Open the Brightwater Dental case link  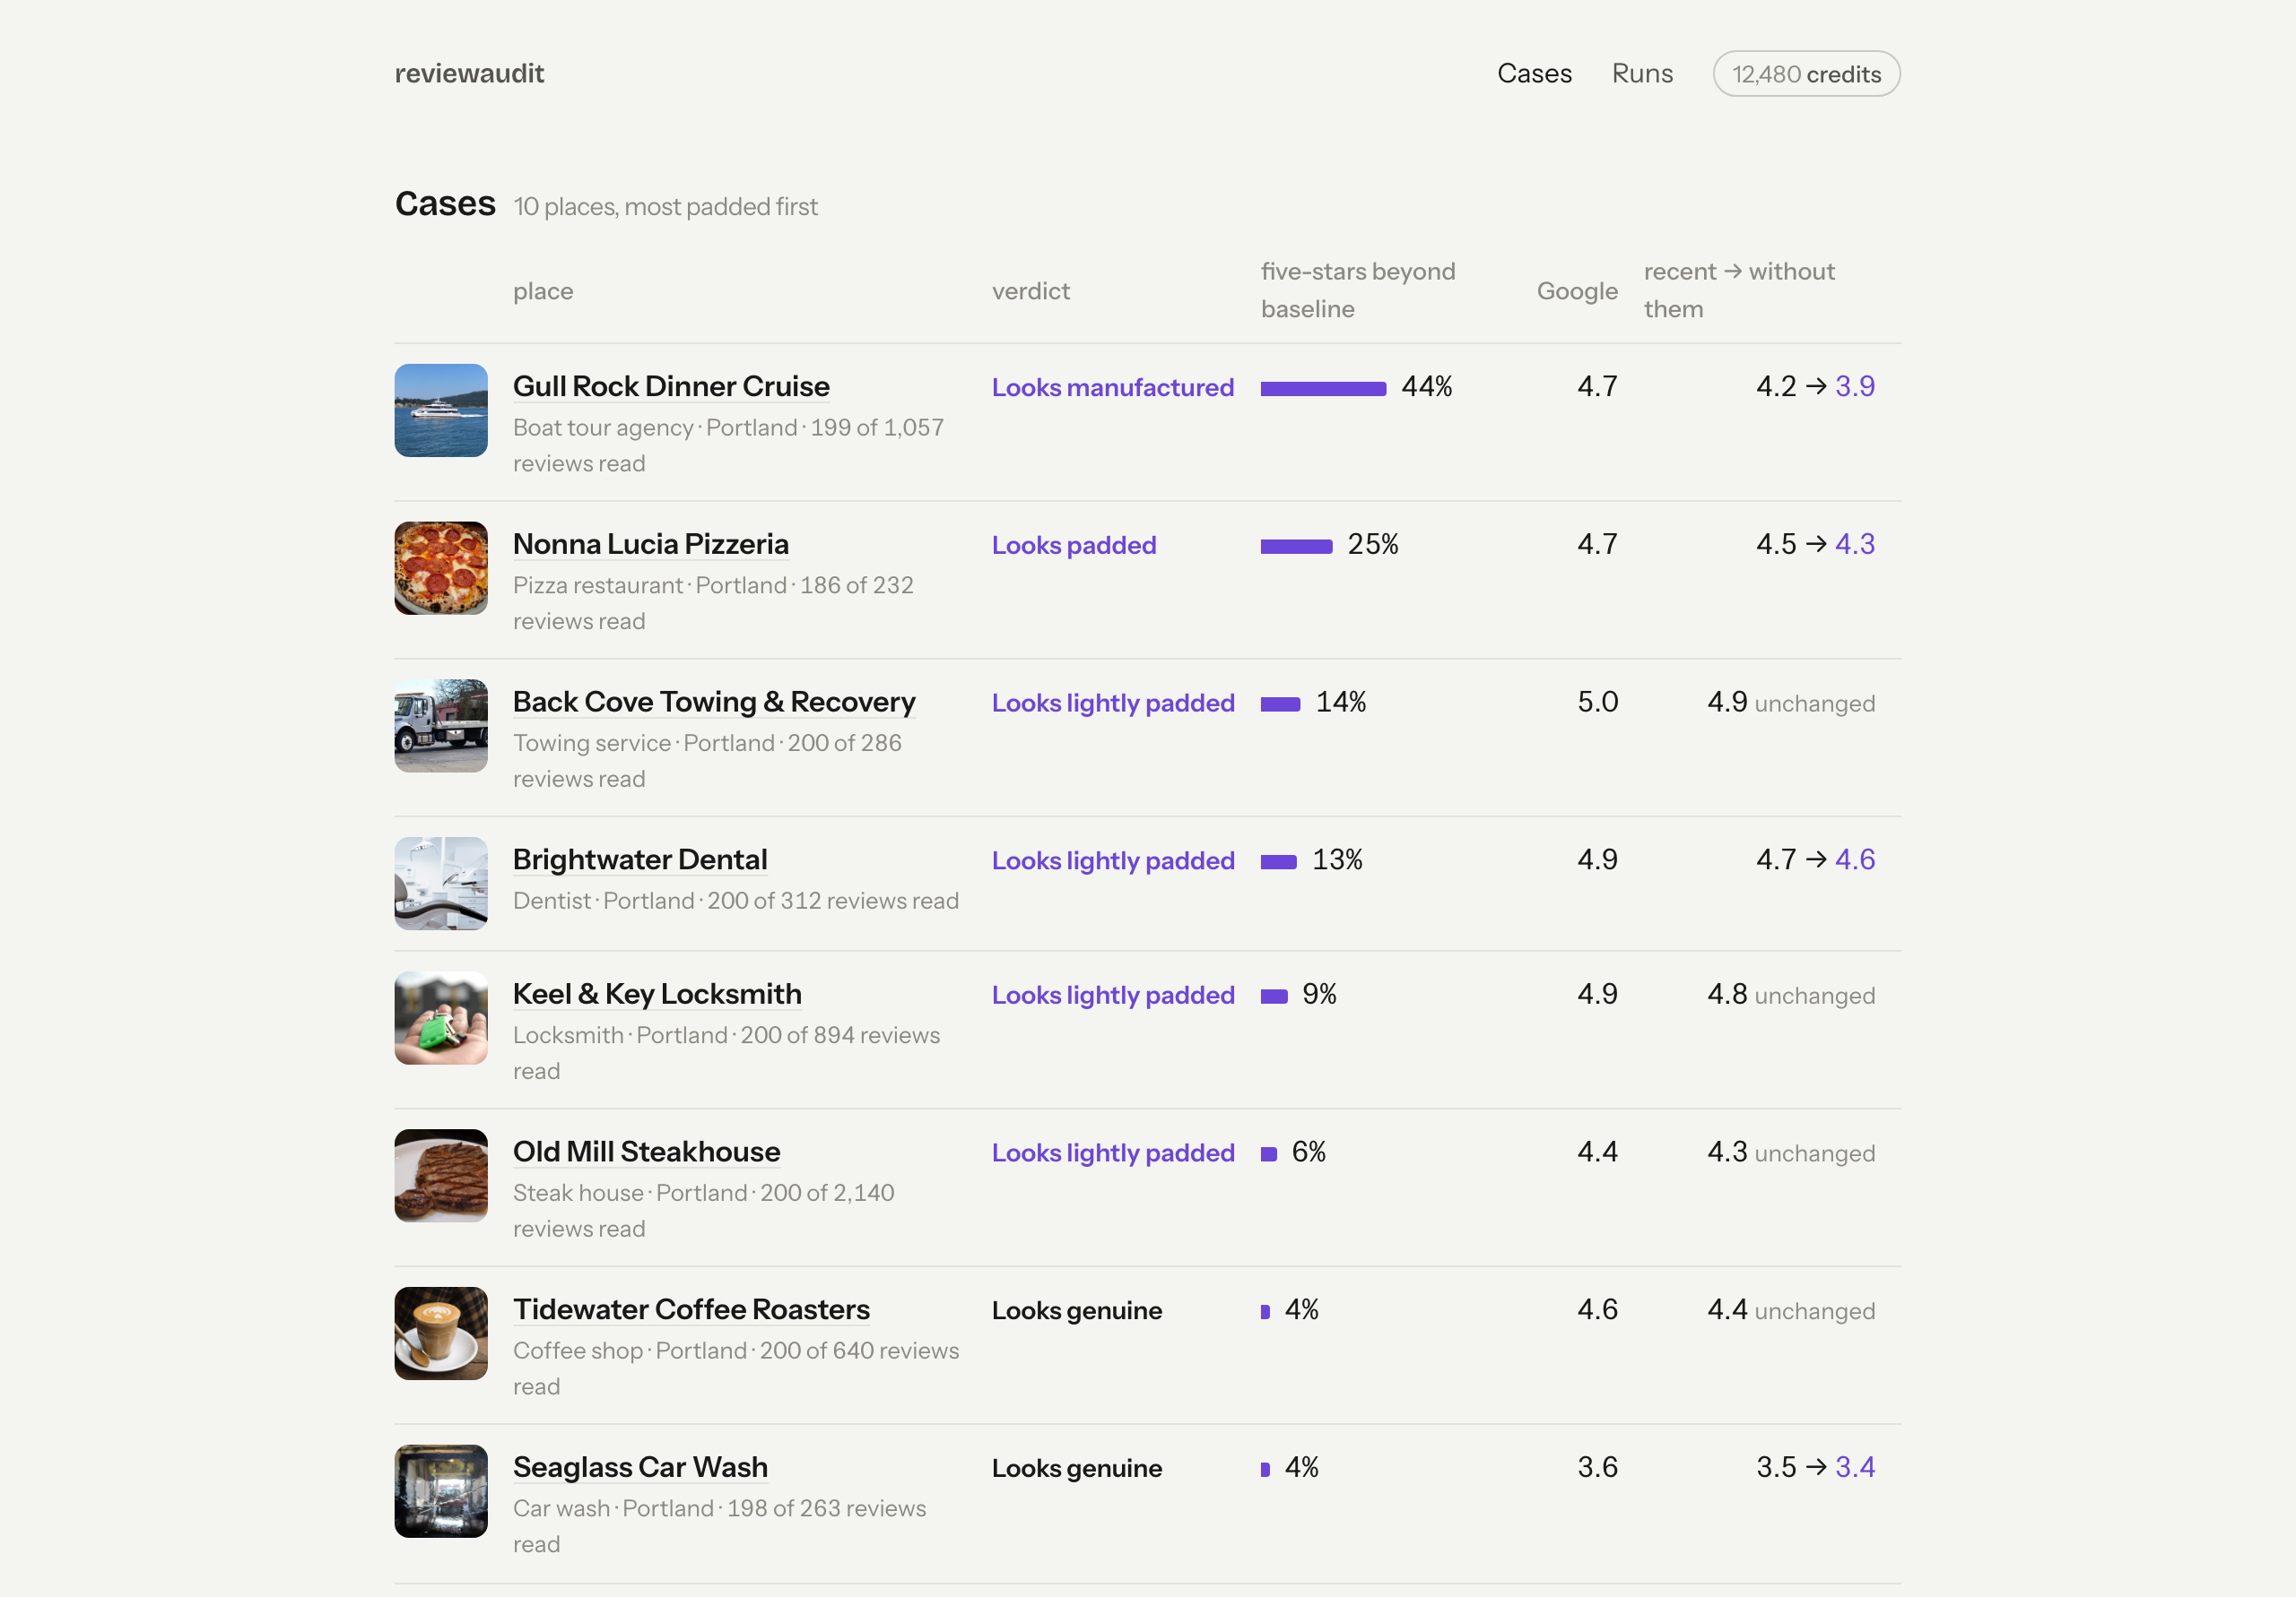pyautogui.click(x=640, y=860)
